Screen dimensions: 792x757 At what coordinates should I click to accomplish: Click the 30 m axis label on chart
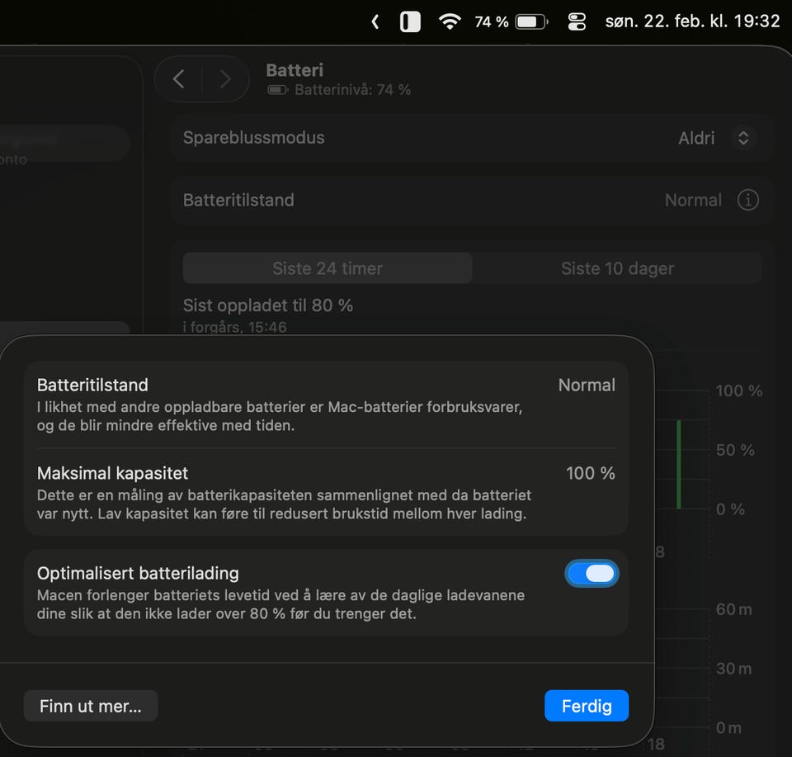pyautogui.click(x=734, y=669)
